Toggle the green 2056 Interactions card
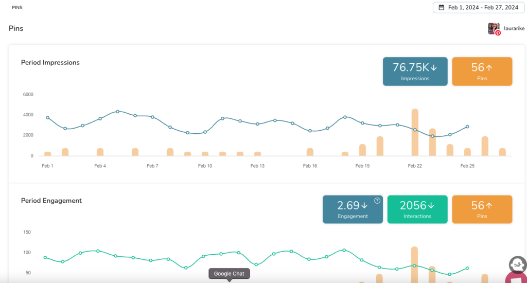 (x=417, y=209)
